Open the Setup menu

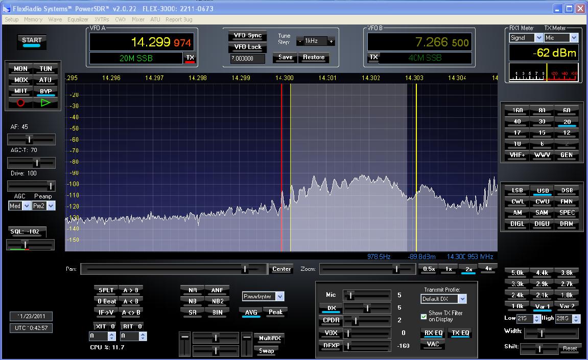(x=12, y=19)
